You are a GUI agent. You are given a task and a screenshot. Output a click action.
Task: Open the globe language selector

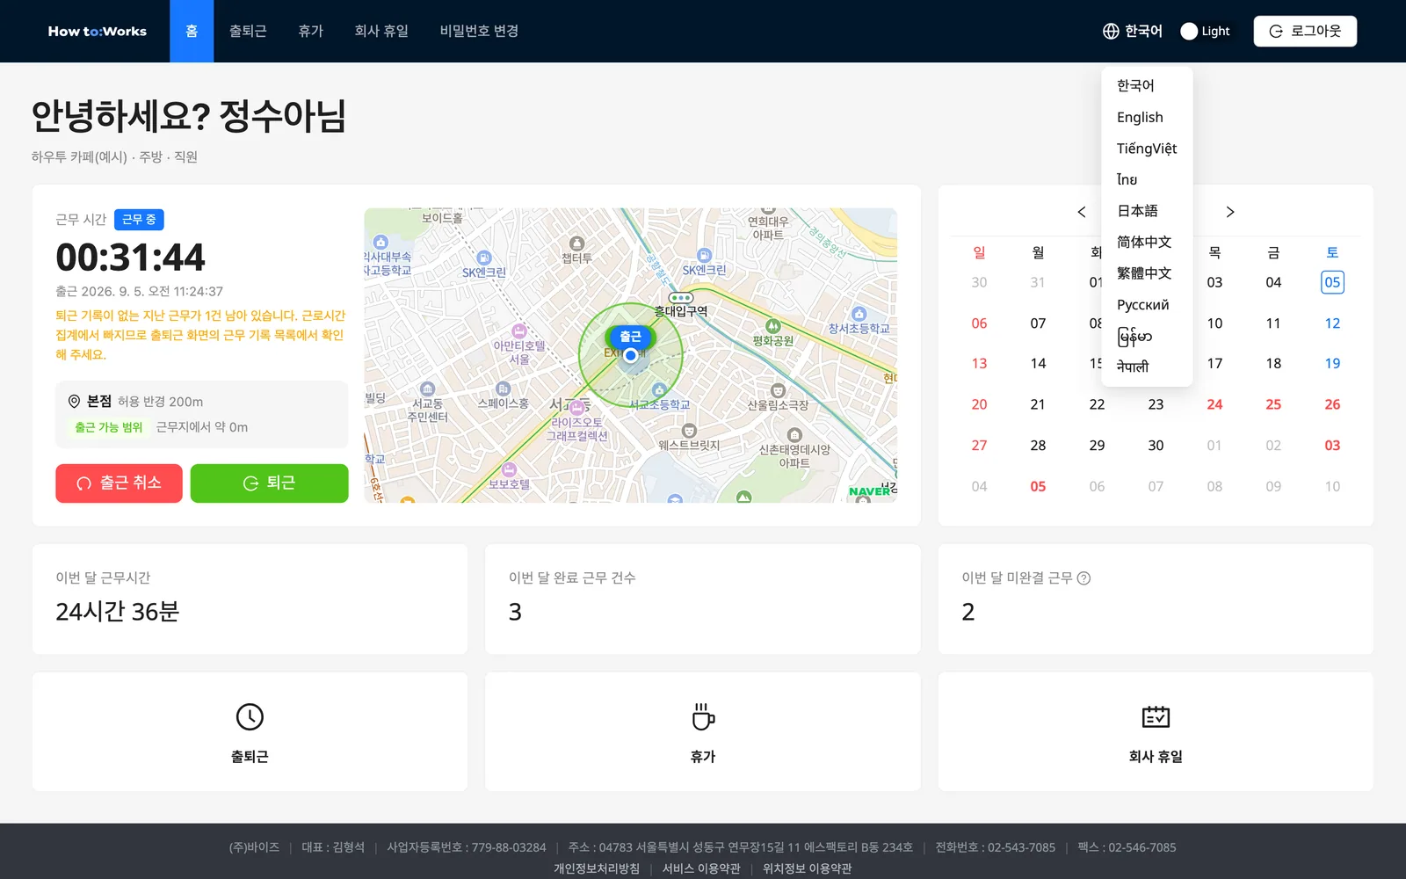[1132, 31]
